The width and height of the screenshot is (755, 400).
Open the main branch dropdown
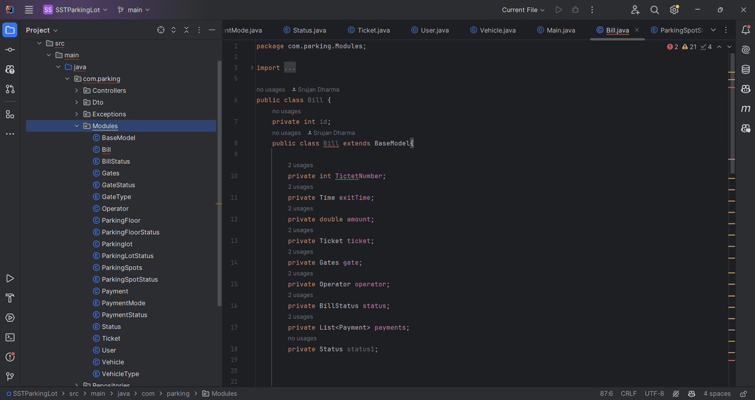[x=134, y=10]
